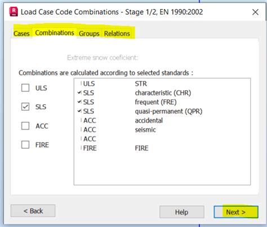Uncheck the SLS checkbox
This screenshot has height=227, width=267.
point(25,106)
